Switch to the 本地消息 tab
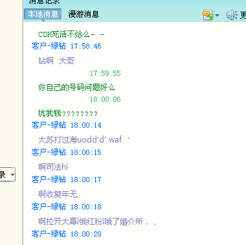246x245 pixels. coord(43,14)
